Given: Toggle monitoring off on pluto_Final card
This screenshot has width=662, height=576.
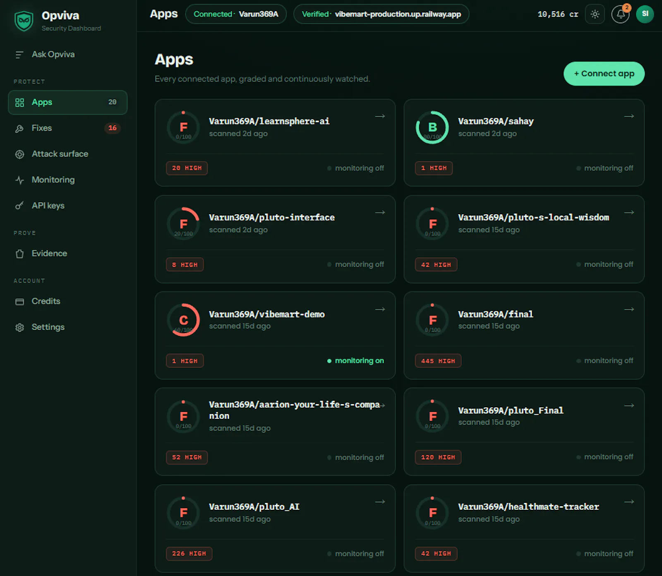Looking at the screenshot, I should pos(604,457).
